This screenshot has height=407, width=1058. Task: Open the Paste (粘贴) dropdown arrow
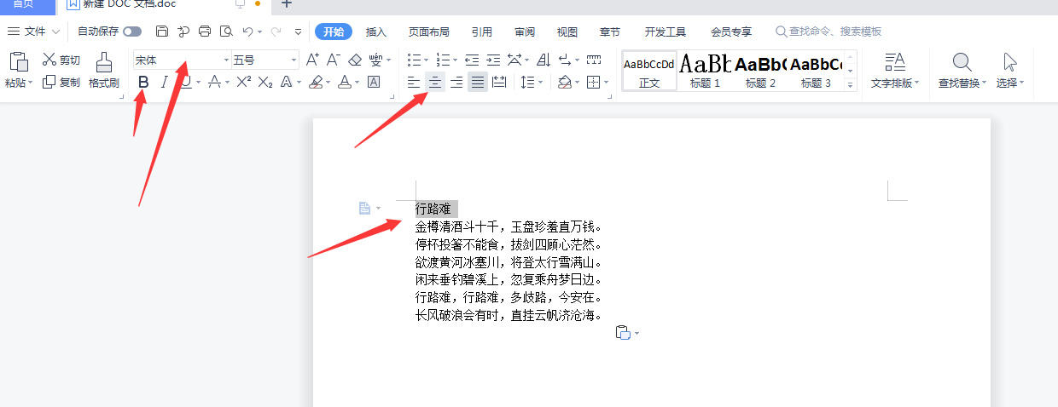pos(31,83)
